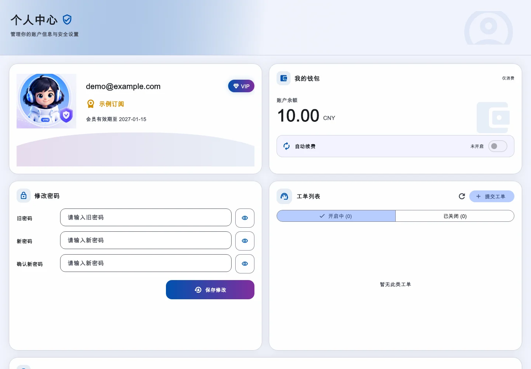This screenshot has height=369, width=531.
Task: Click the orange medal icon beside 示例订阅
Action: (91, 104)
